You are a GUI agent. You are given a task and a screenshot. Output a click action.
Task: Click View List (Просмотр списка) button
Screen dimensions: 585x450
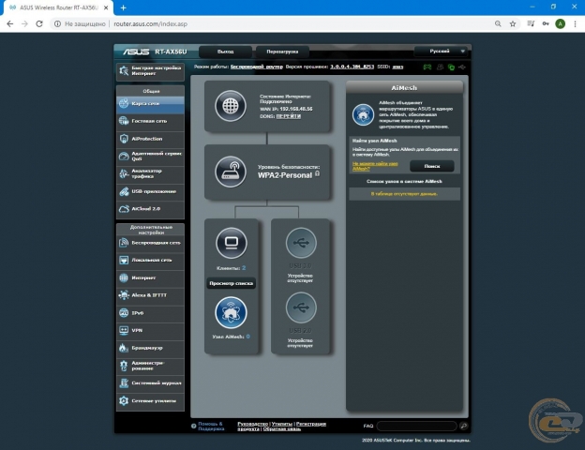tap(231, 283)
